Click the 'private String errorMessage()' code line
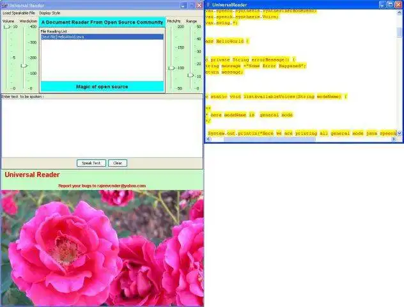 click(x=251, y=59)
